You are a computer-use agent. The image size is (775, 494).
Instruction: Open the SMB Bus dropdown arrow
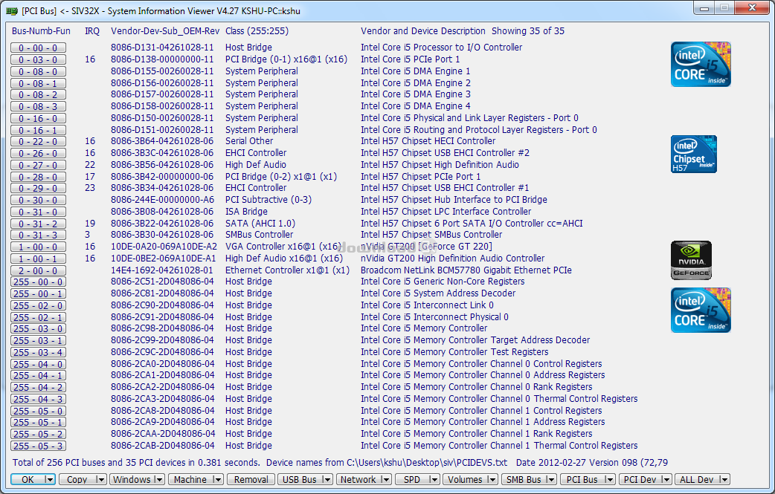(x=550, y=479)
